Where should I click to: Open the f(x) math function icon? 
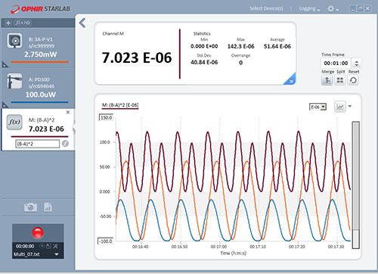23,23
